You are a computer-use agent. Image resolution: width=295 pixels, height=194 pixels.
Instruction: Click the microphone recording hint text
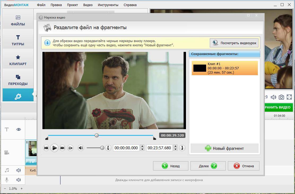[x=159, y=180]
